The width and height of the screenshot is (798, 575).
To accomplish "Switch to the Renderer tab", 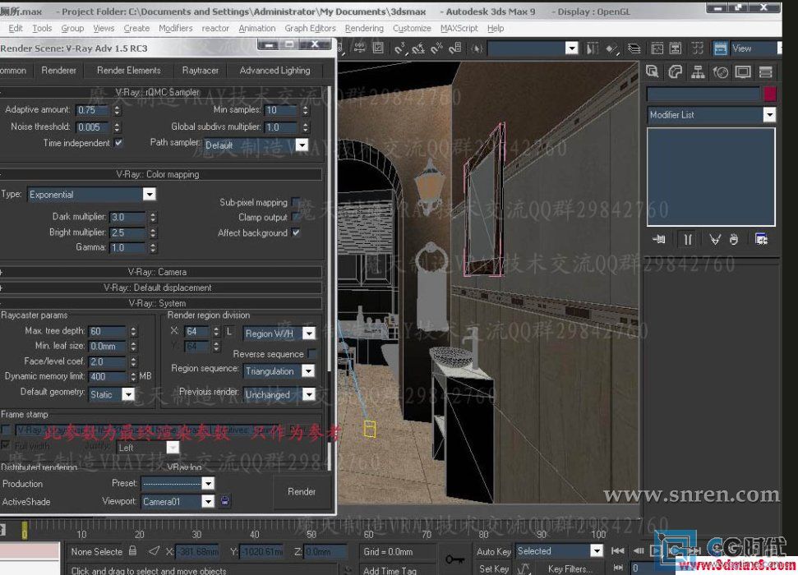I will pyautogui.click(x=58, y=70).
